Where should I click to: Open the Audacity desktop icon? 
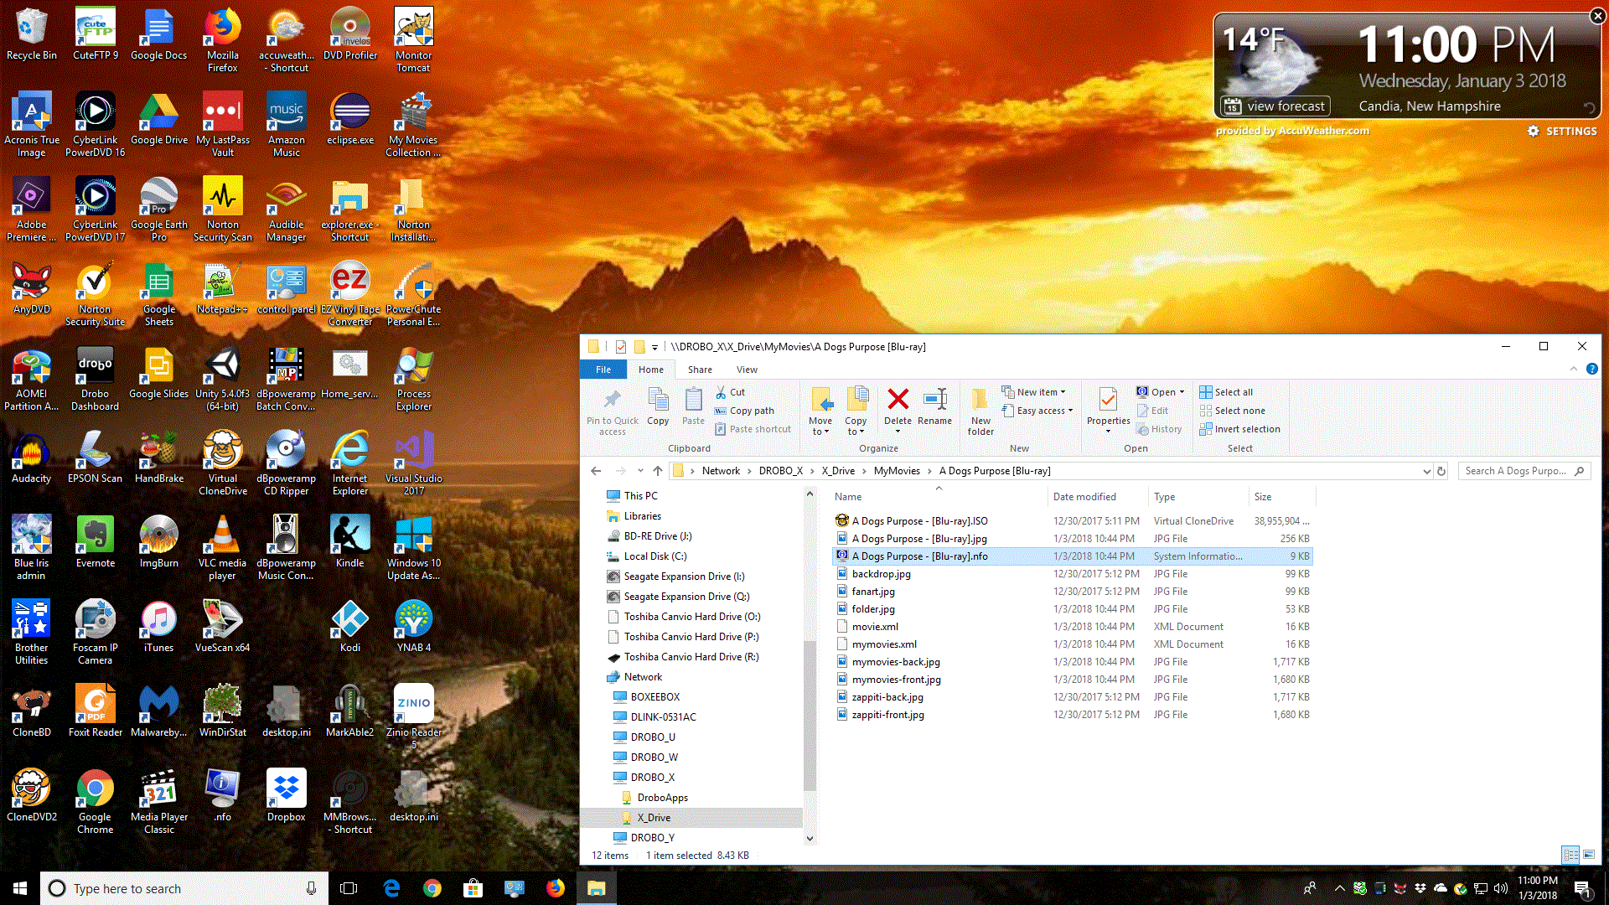point(31,458)
